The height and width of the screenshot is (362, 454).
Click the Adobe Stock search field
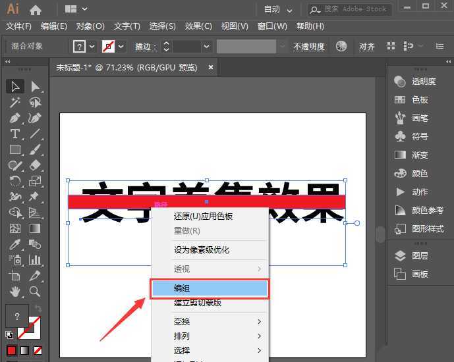click(x=355, y=9)
